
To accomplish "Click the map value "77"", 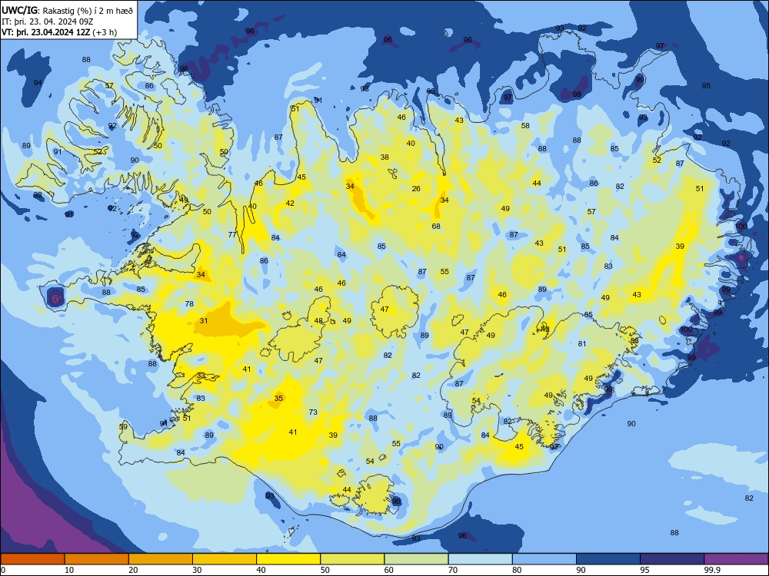I will (x=232, y=234).
